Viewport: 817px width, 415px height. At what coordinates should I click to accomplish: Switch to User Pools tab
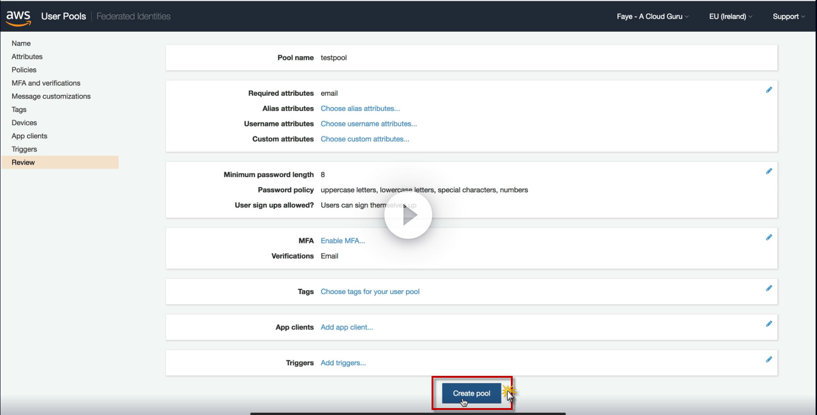64,16
